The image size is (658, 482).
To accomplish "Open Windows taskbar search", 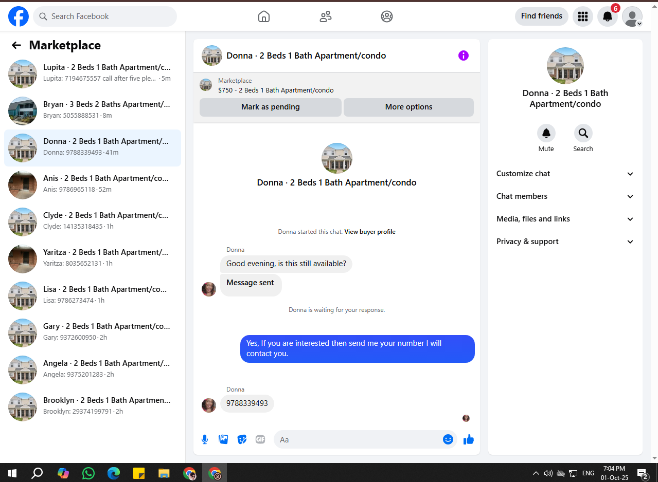I will (x=38, y=473).
